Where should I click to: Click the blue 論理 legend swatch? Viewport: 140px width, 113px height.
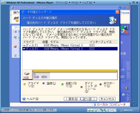click(x=44, y=83)
